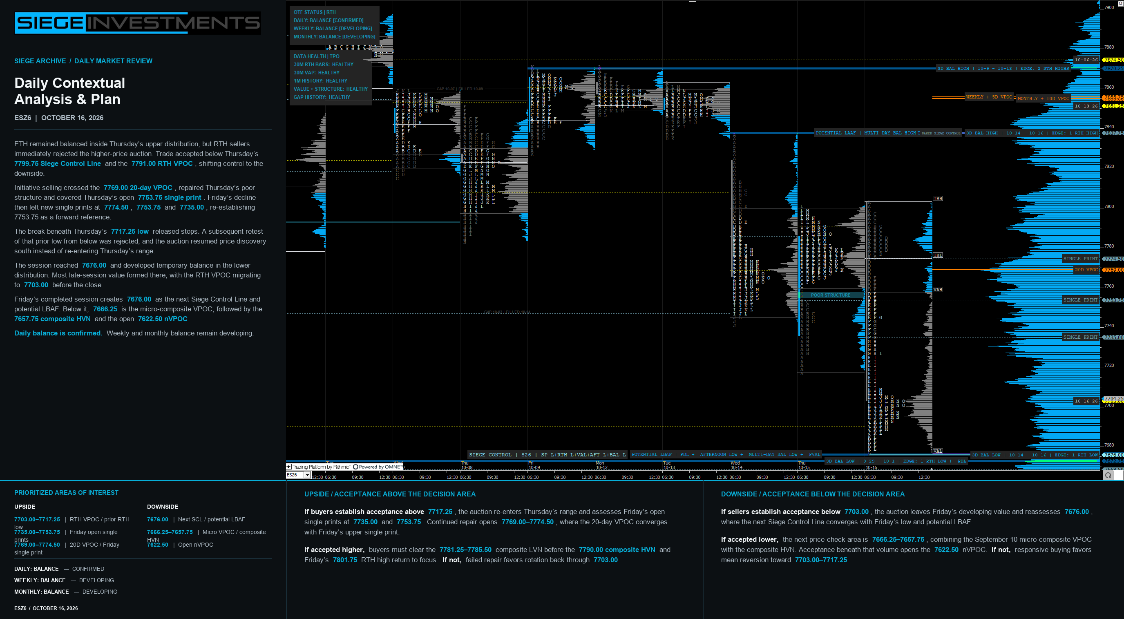The height and width of the screenshot is (619, 1124).
Task: Click the circular refresh icon below the price axis
Action: 1108,475
